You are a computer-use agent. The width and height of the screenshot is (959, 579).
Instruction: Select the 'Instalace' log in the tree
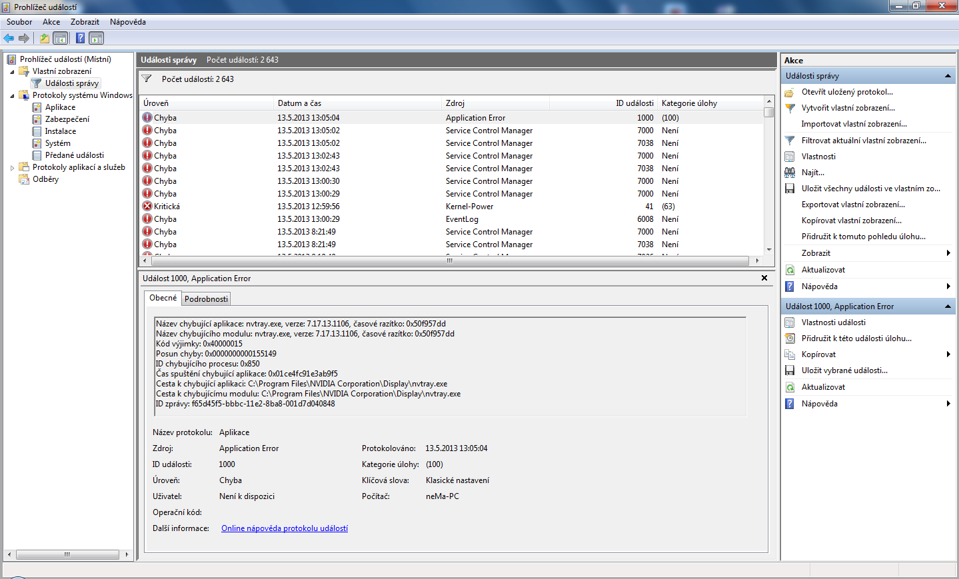tap(61, 131)
